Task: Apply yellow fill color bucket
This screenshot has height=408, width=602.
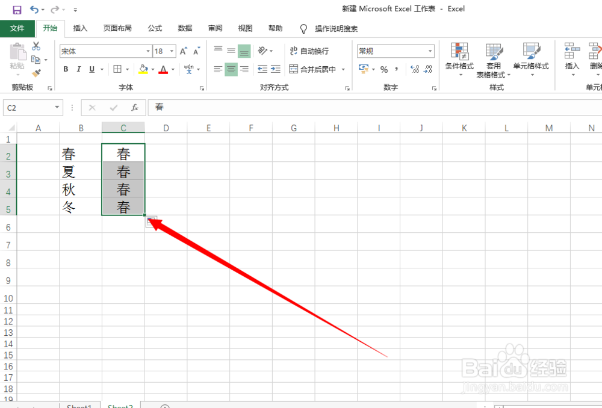Action: (x=143, y=69)
